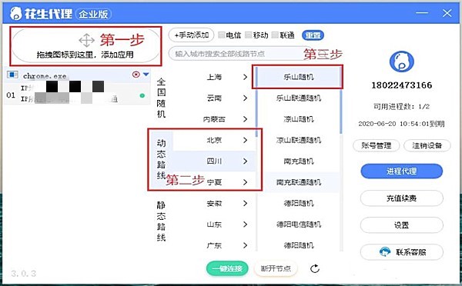Viewport: 462px width, 286px height.
Task: Select 北京 in province list
Action: [214, 141]
